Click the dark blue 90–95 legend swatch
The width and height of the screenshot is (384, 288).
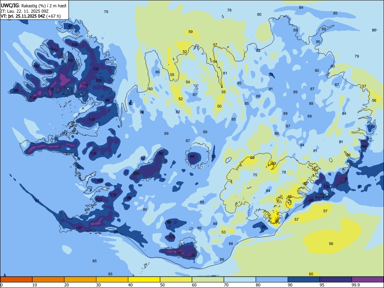point(304,280)
